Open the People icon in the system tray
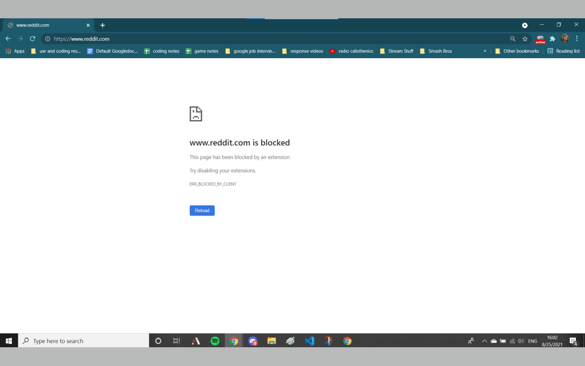 tap(471, 341)
